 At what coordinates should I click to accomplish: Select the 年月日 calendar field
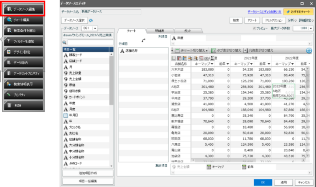tap(87, 115)
